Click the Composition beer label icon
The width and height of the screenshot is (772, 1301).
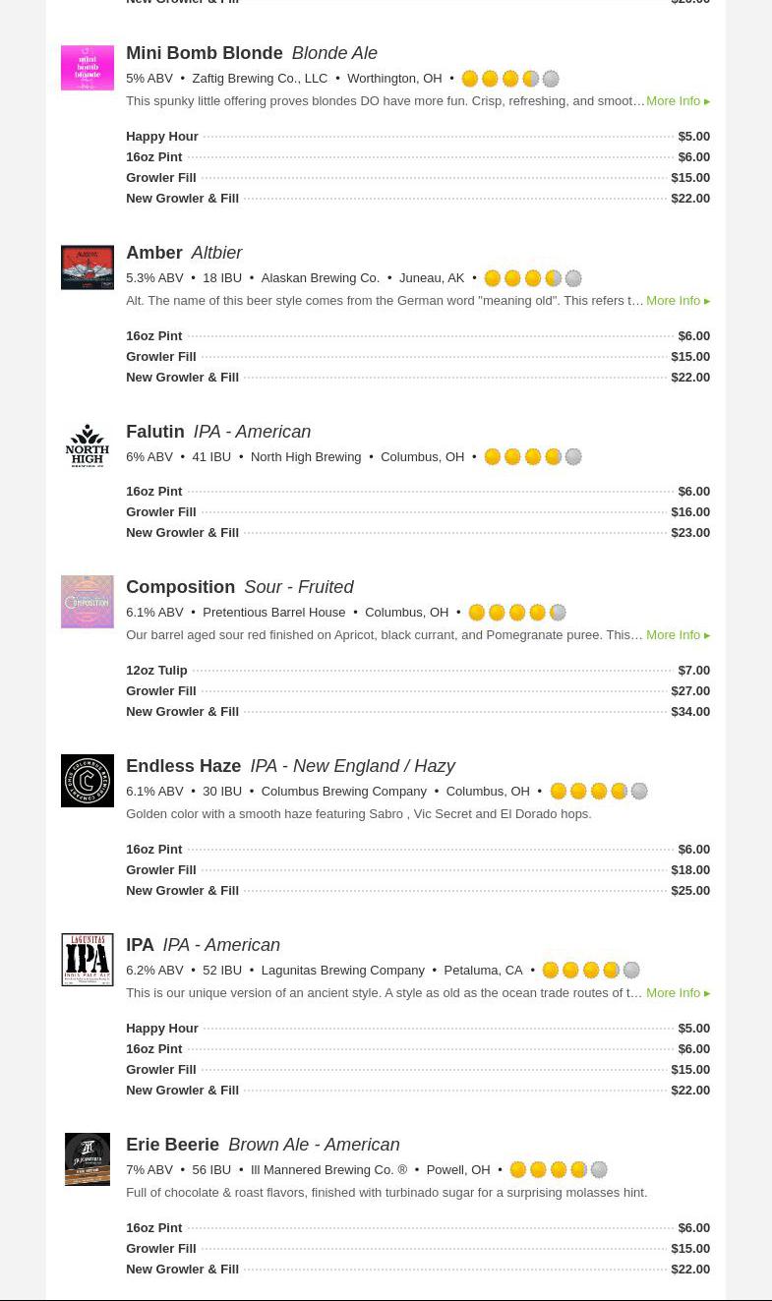tap(88, 602)
